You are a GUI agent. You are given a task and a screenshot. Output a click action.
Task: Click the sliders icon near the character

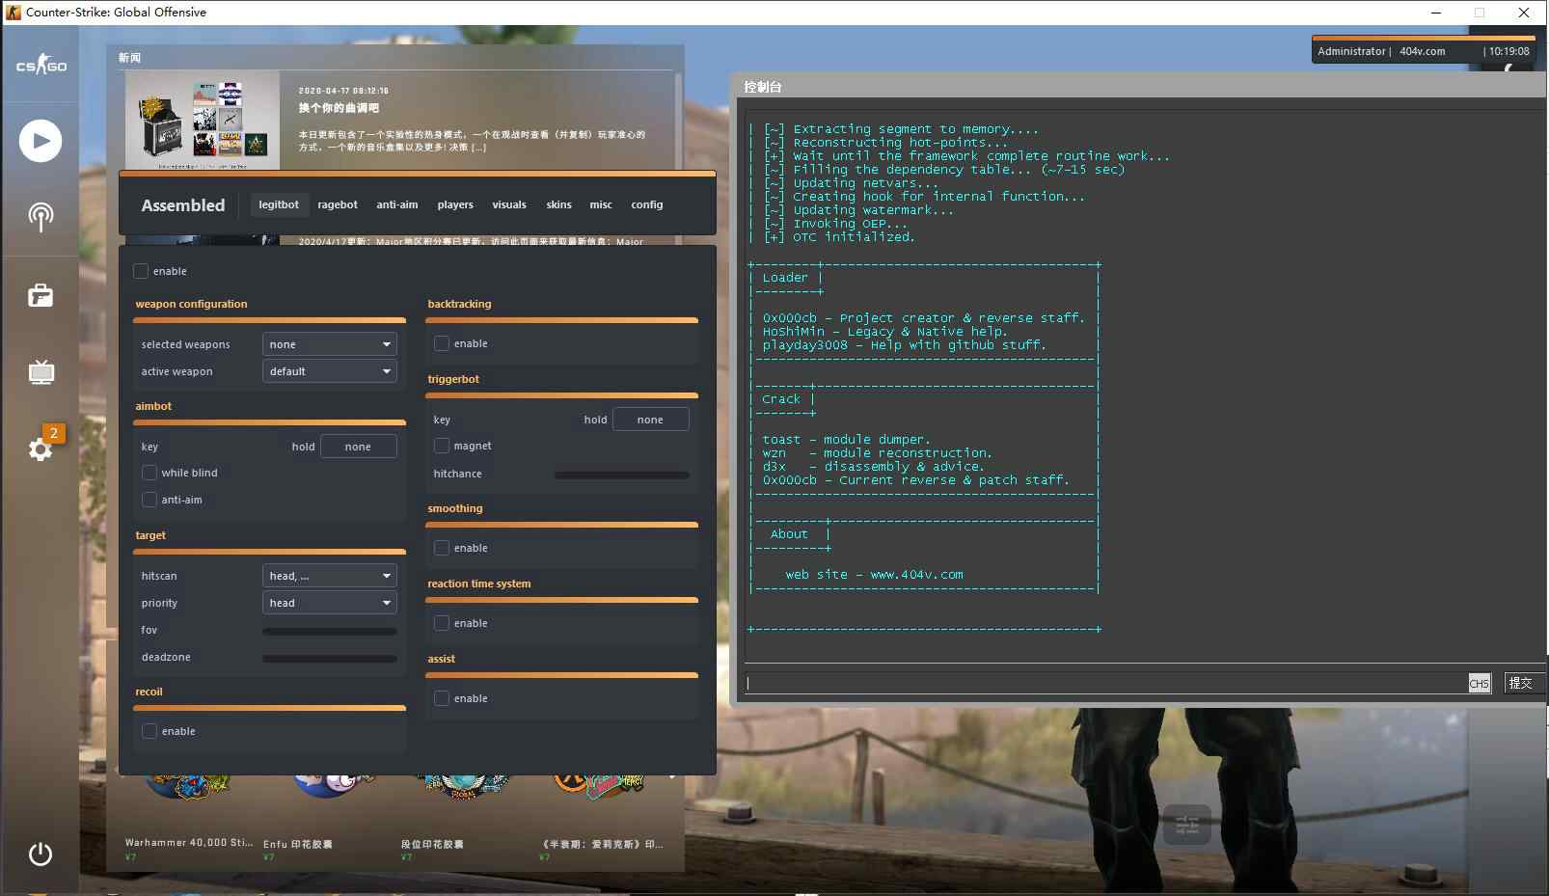pyautogui.click(x=1187, y=826)
